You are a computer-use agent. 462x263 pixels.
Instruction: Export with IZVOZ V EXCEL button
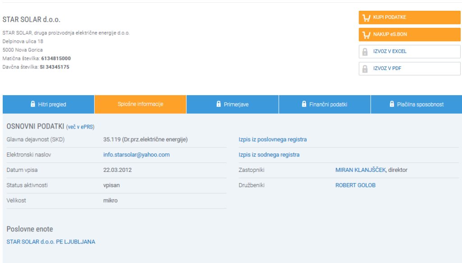[x=410, y=51]
